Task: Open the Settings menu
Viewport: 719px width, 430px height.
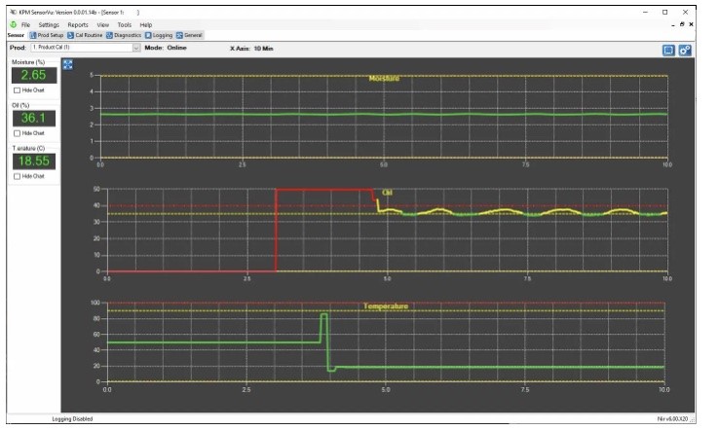Action: coord(49,24)
